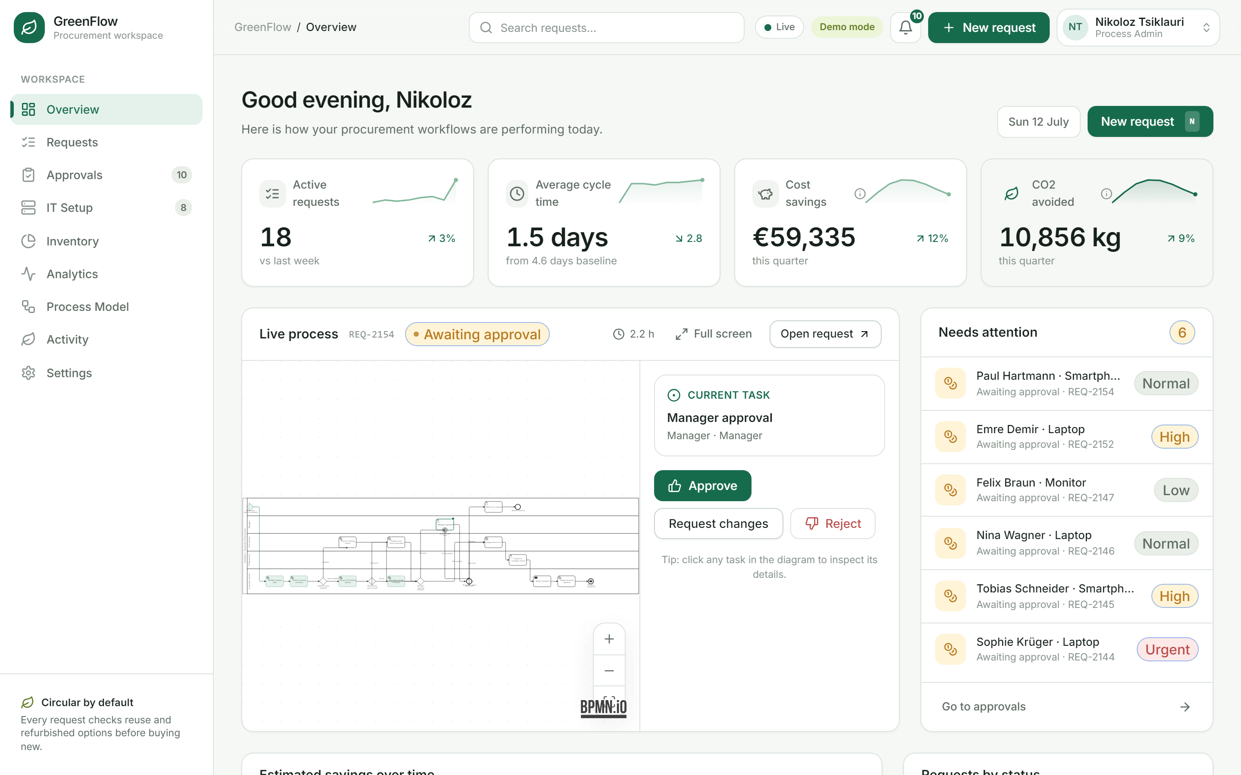1241x775 pixels.
Task: Click the BPMN process diagram canvas
Action: point(440,546)
